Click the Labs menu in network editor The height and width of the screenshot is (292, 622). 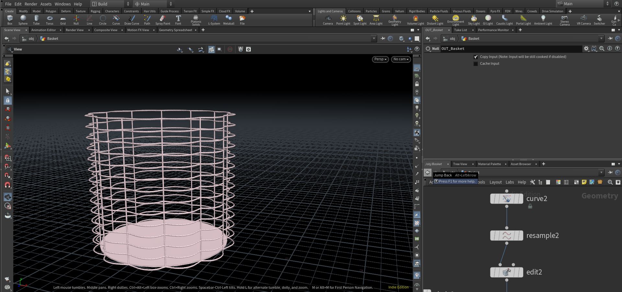pyautogui.click(x=510, y=182)
